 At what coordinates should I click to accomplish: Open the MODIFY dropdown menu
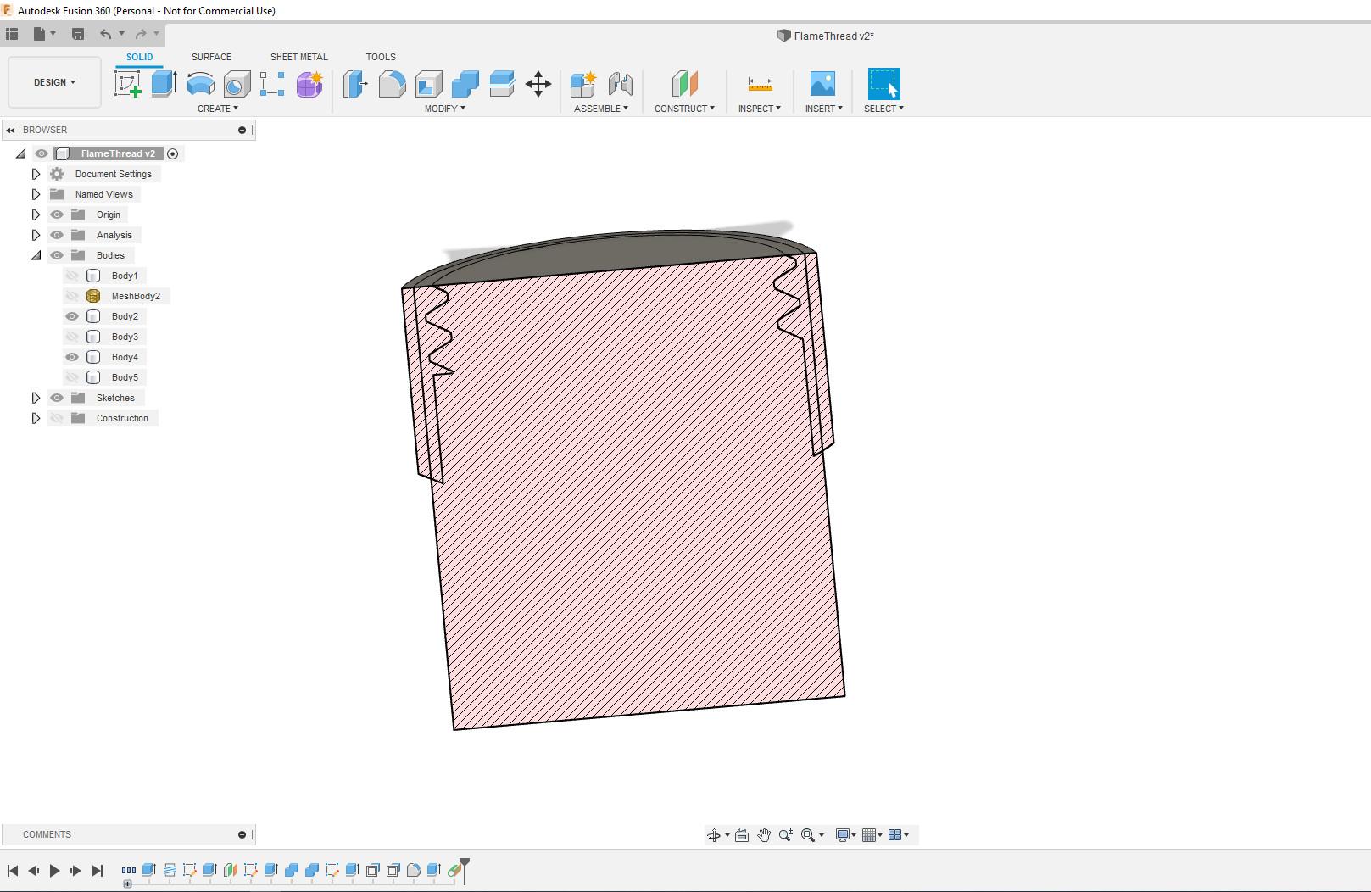pos(444,109)
